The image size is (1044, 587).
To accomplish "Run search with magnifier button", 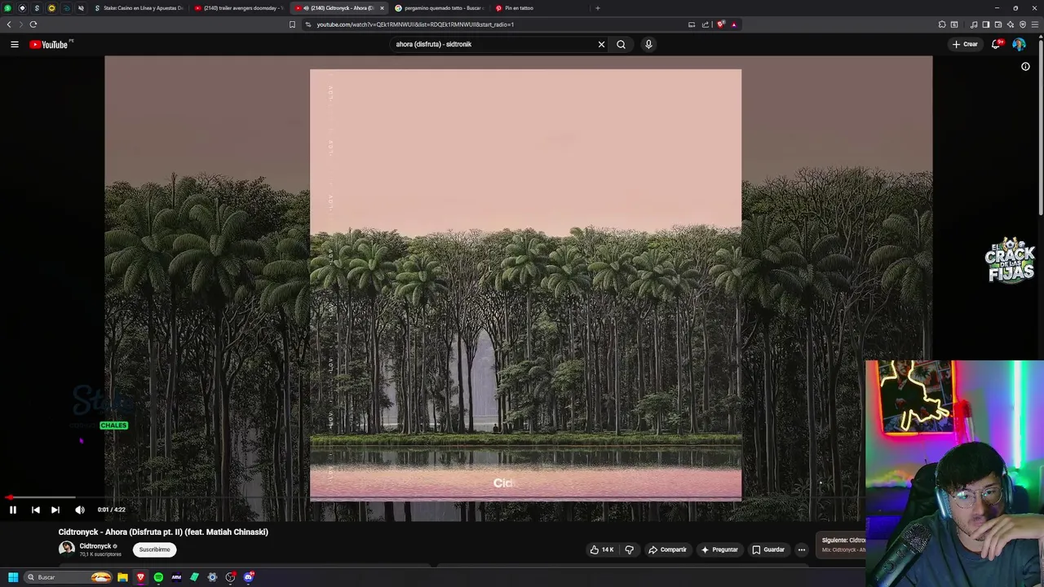I will tap(621, 44).
